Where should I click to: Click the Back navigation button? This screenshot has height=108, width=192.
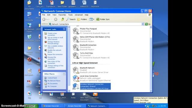[x=46, y=19]
